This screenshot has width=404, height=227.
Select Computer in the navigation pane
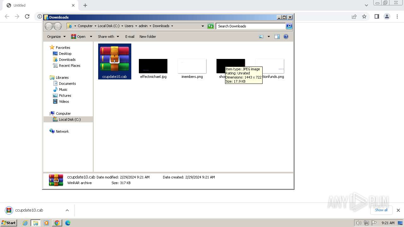pos(63,113)
